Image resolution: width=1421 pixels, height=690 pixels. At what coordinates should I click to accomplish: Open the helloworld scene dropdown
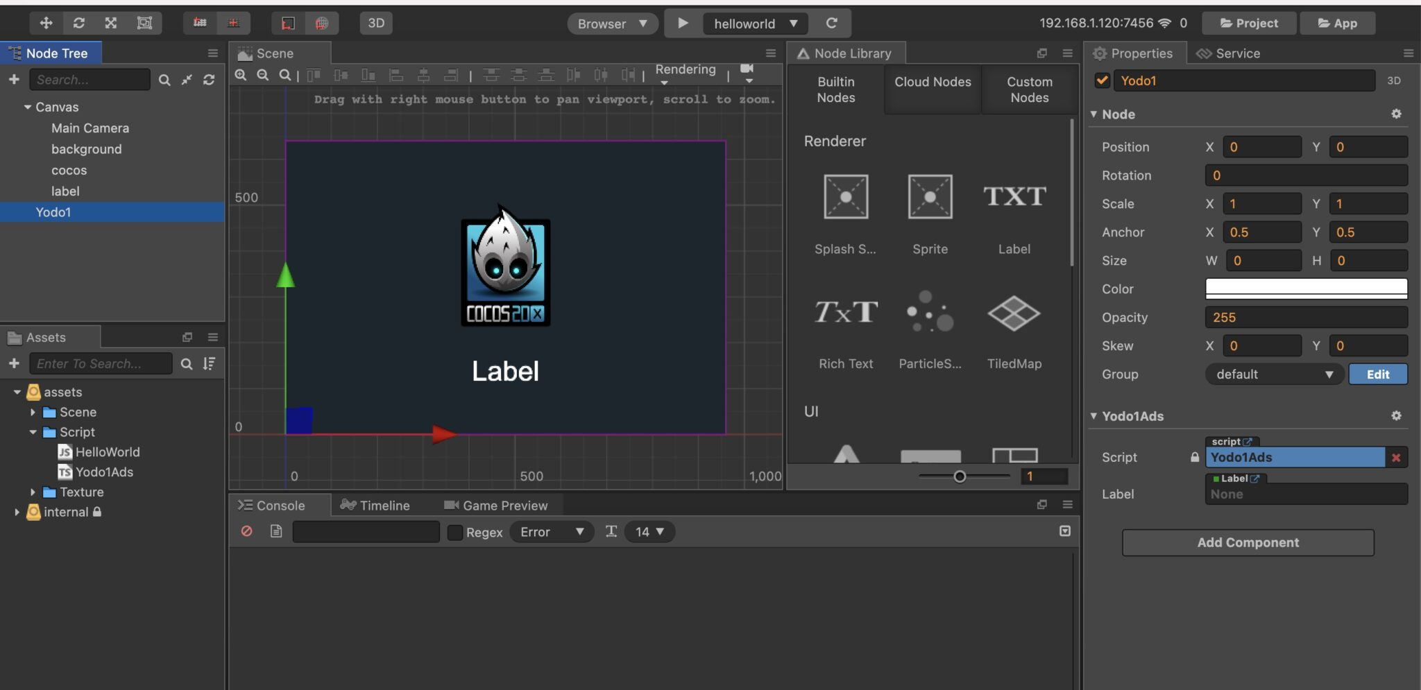(x=756, y=24)
